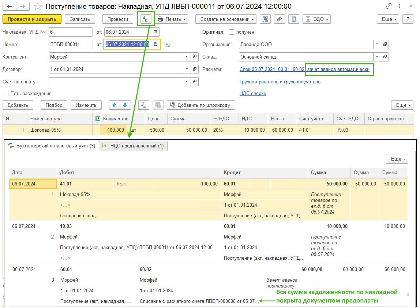
Task: Expand the Договор dropdown list
Action: [x=187, y=69]
